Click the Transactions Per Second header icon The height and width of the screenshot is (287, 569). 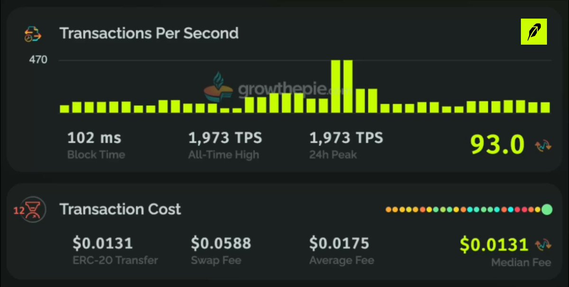pos(33,34)
